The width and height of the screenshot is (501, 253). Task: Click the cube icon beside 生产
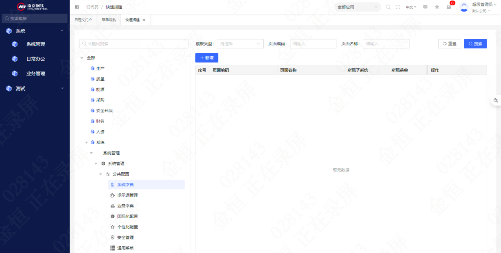tap(93, 68)
